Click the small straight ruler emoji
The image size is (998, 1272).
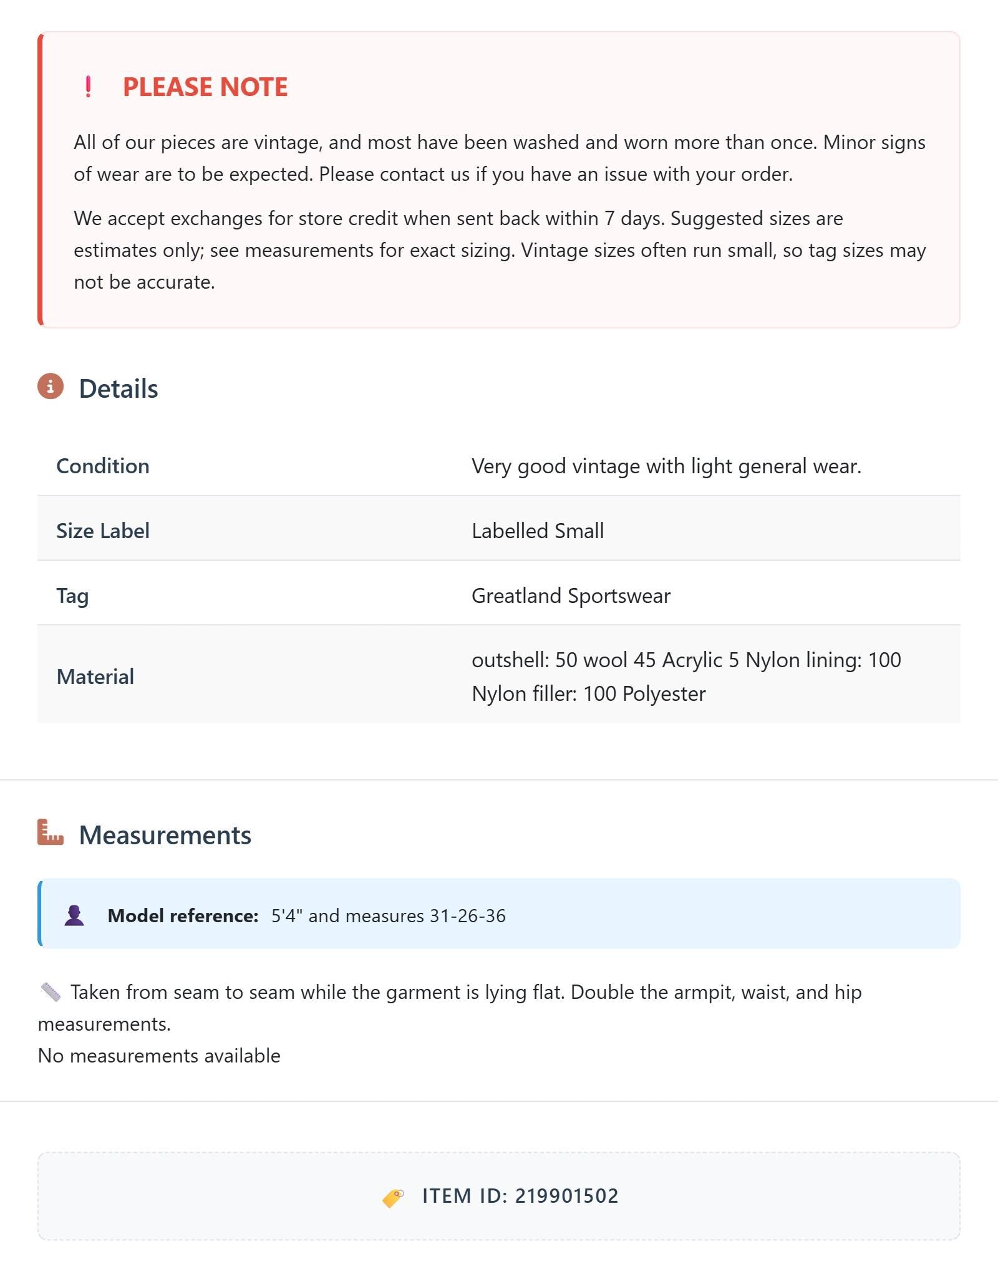point(51,992)
